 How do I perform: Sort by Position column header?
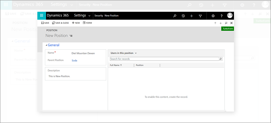coord(140,65)
